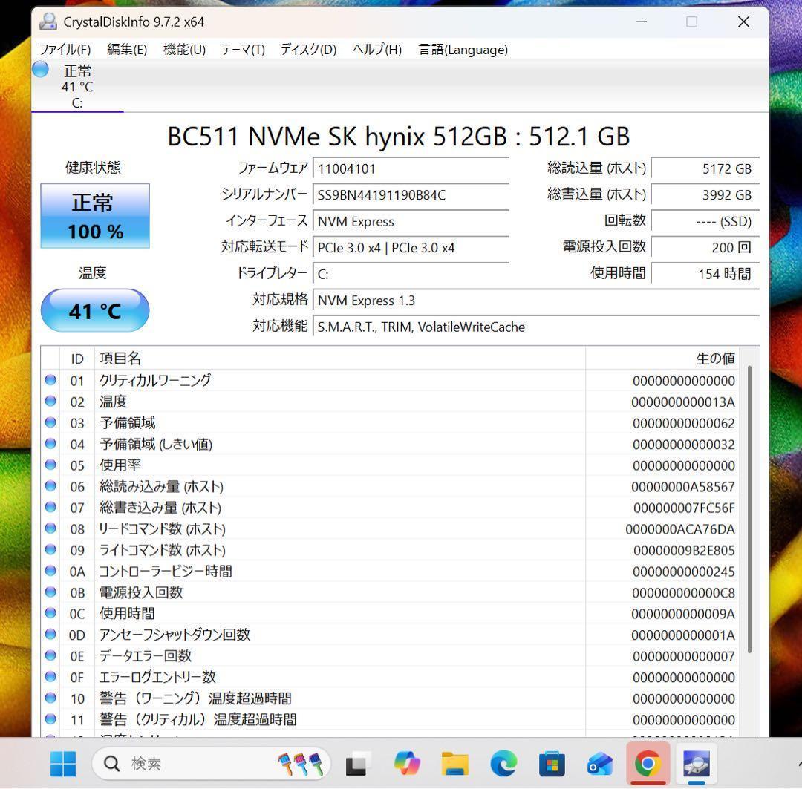
Task: Click the blue health dot beside クリティカルワーニング
Action: (50, 380)
